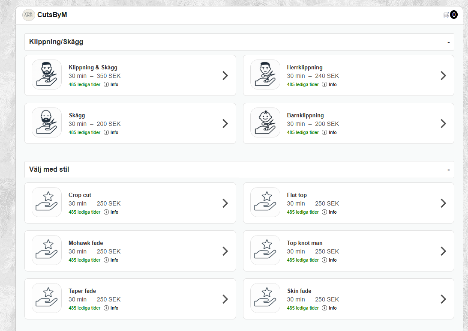Image resolution: width=468 pixels, height=331 pixels.
Task: Open the CutsByM home link
Action: point(52,15)
